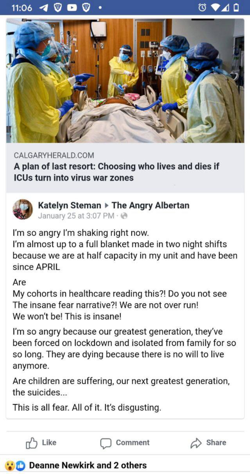Tap the Share button label
Viewport: 250px width, 474px height.
[216, 443]
